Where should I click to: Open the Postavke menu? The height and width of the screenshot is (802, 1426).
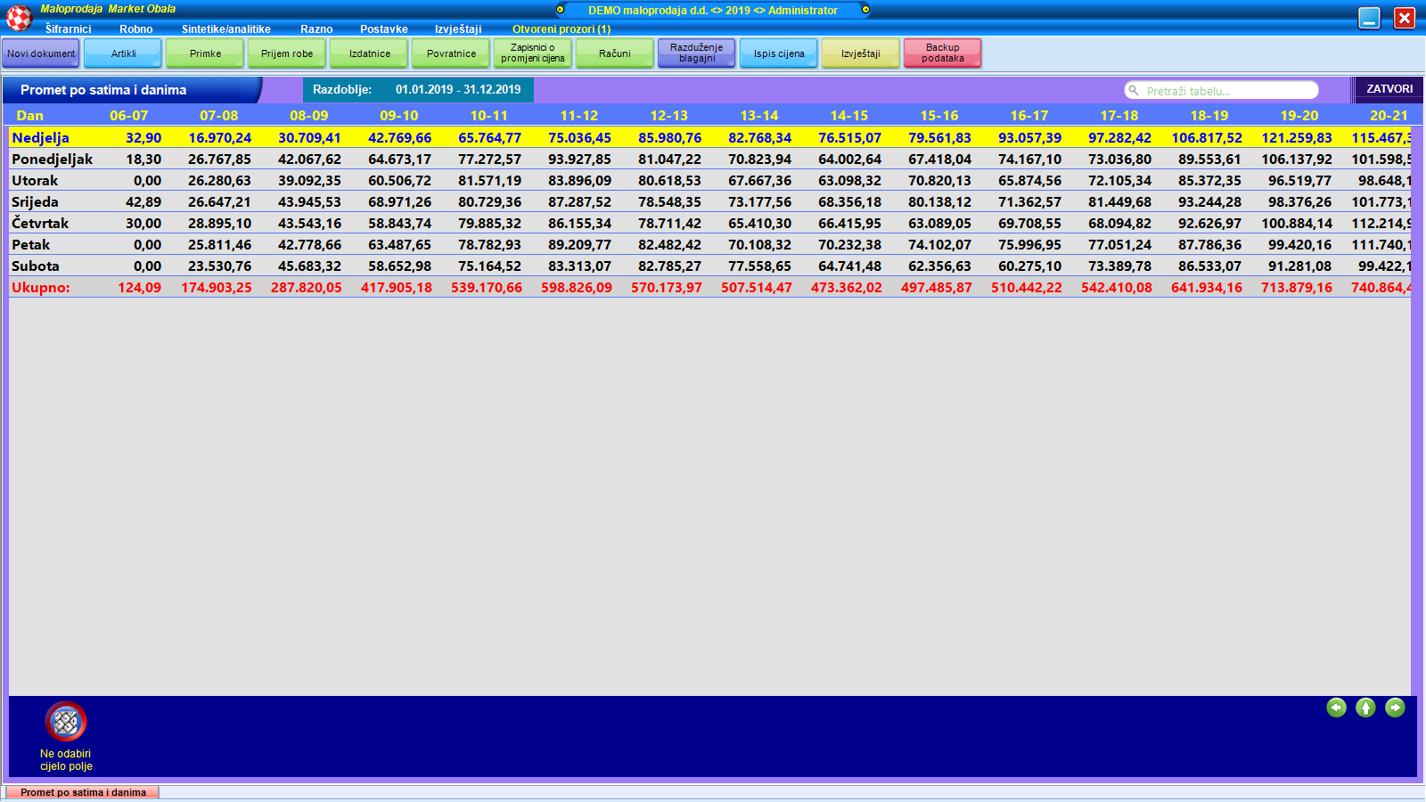(383, 29)
